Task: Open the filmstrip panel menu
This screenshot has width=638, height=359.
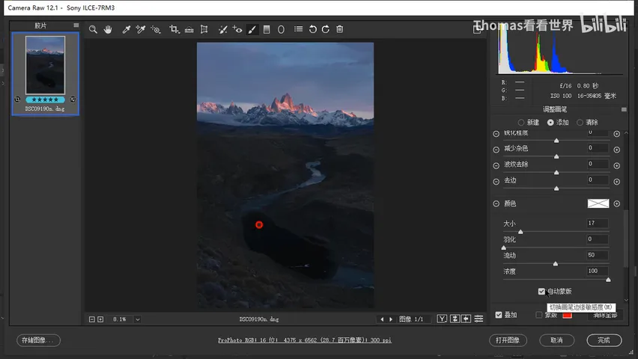Action: tap(76, 25)
